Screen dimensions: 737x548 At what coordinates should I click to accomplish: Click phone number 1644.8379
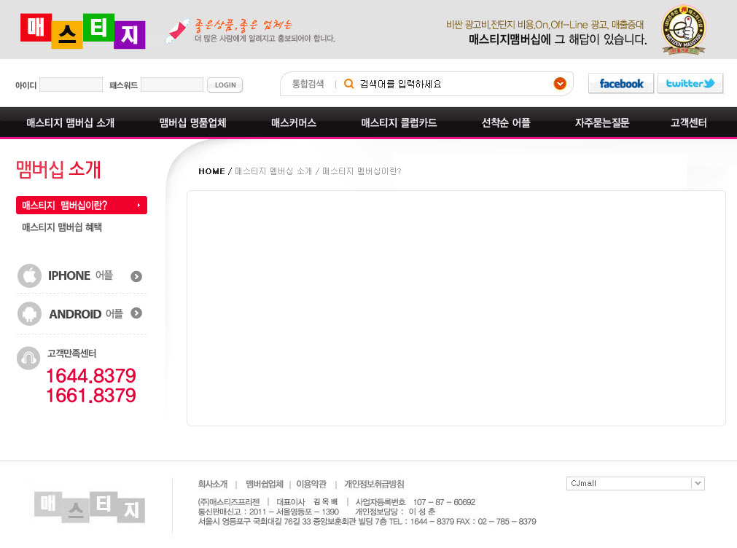(x=90, y=376)
